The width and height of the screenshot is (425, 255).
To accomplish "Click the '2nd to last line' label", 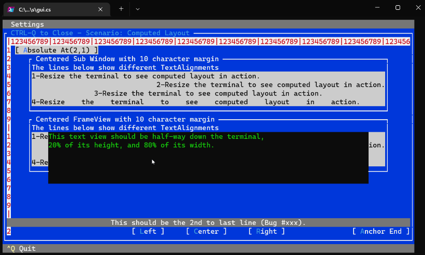I will click(x=208, y=223).
